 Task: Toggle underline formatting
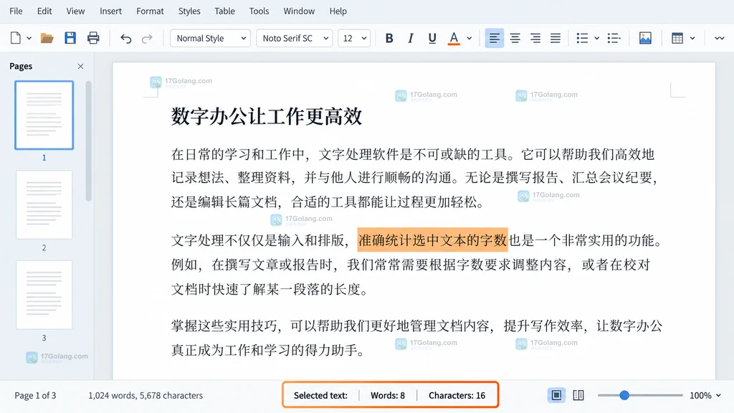click(432, 39)
